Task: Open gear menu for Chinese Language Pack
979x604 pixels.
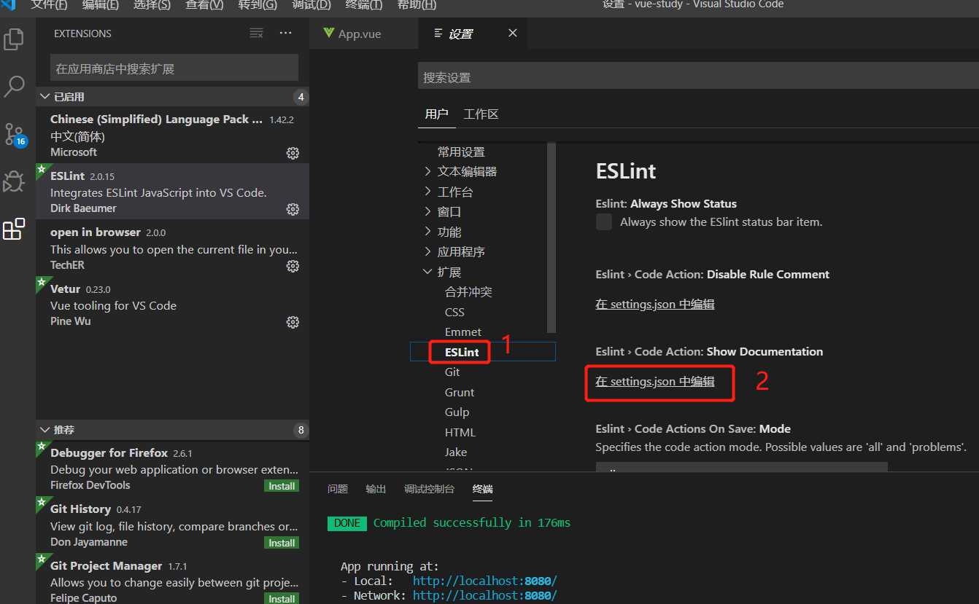Action: [x=293, y=153]
